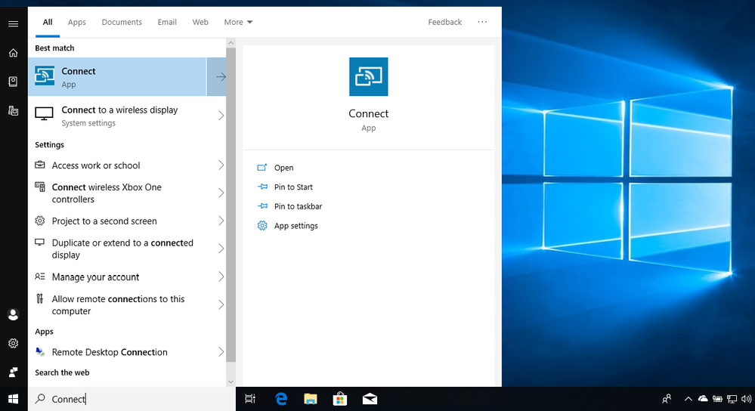Select Allow remote connections to this computer
Screen dimensions: 755x411
127,304
